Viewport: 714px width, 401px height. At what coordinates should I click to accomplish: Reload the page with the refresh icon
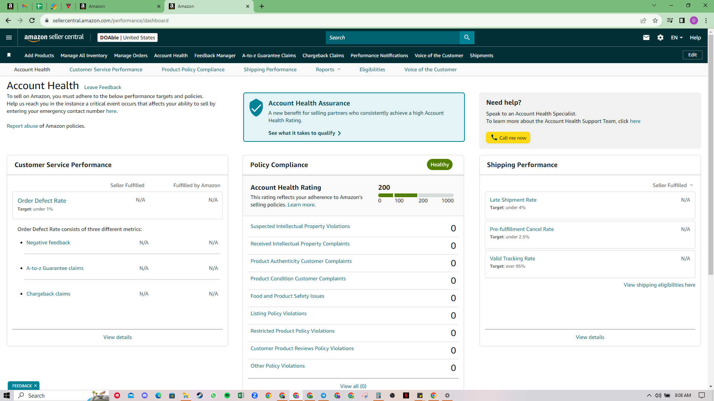[x=32, y=20]
